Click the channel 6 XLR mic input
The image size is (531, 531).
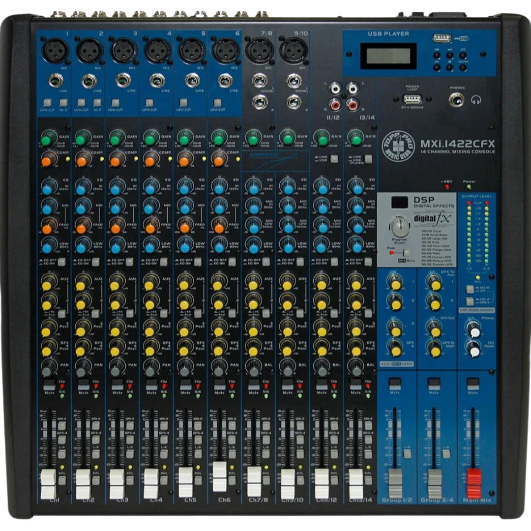225,50
